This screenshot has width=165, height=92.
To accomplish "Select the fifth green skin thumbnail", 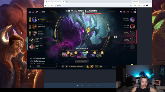I will pyautogui.click(x=99, y=54).
